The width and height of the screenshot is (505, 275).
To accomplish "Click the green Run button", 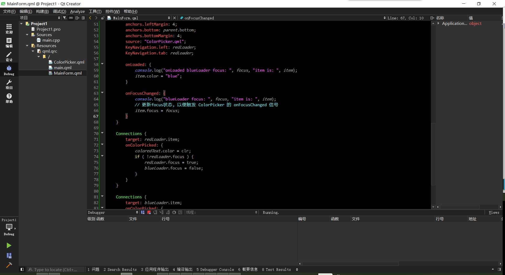I will 9,245.
